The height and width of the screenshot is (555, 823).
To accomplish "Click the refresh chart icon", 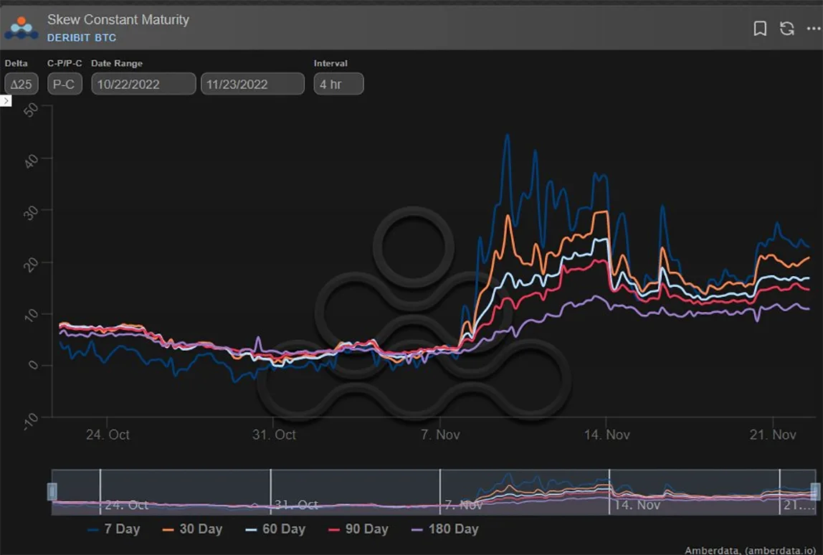I will 786,29.
